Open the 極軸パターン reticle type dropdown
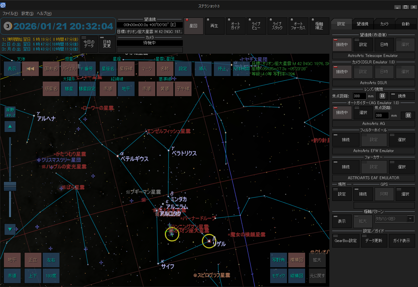 click(410, 219)
